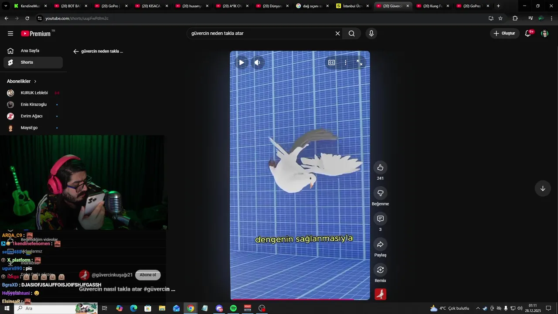Viewport: 558px width, 314px height.
Task: Open YouTube notifications bell
Action: [528, 34]
